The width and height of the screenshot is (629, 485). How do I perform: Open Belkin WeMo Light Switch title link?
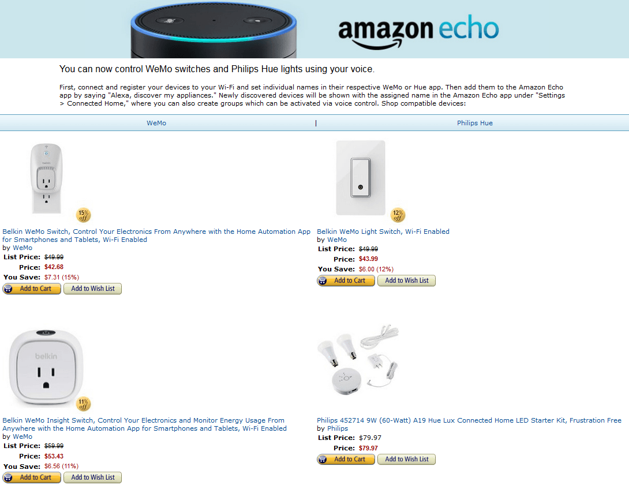[x=383, y=232]
